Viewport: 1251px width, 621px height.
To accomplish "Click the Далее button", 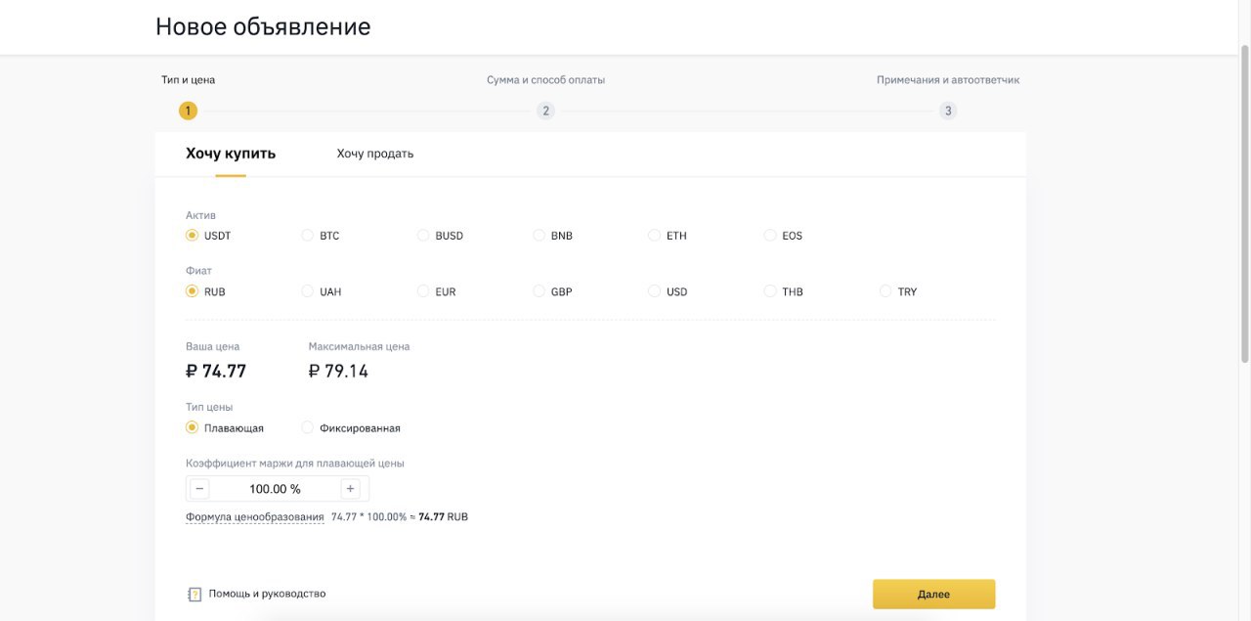I will (x=933, y=594).
